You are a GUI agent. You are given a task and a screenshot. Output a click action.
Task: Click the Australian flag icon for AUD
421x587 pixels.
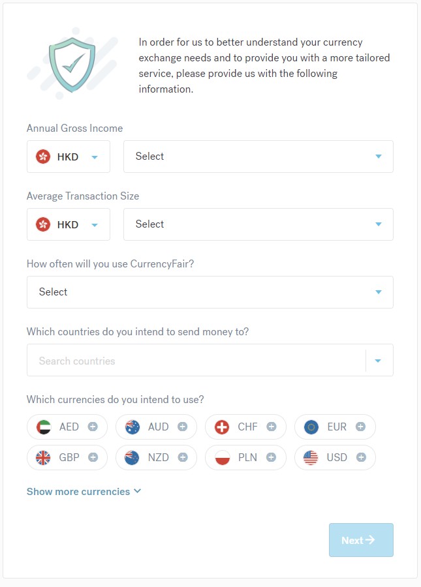coord(133,427)
